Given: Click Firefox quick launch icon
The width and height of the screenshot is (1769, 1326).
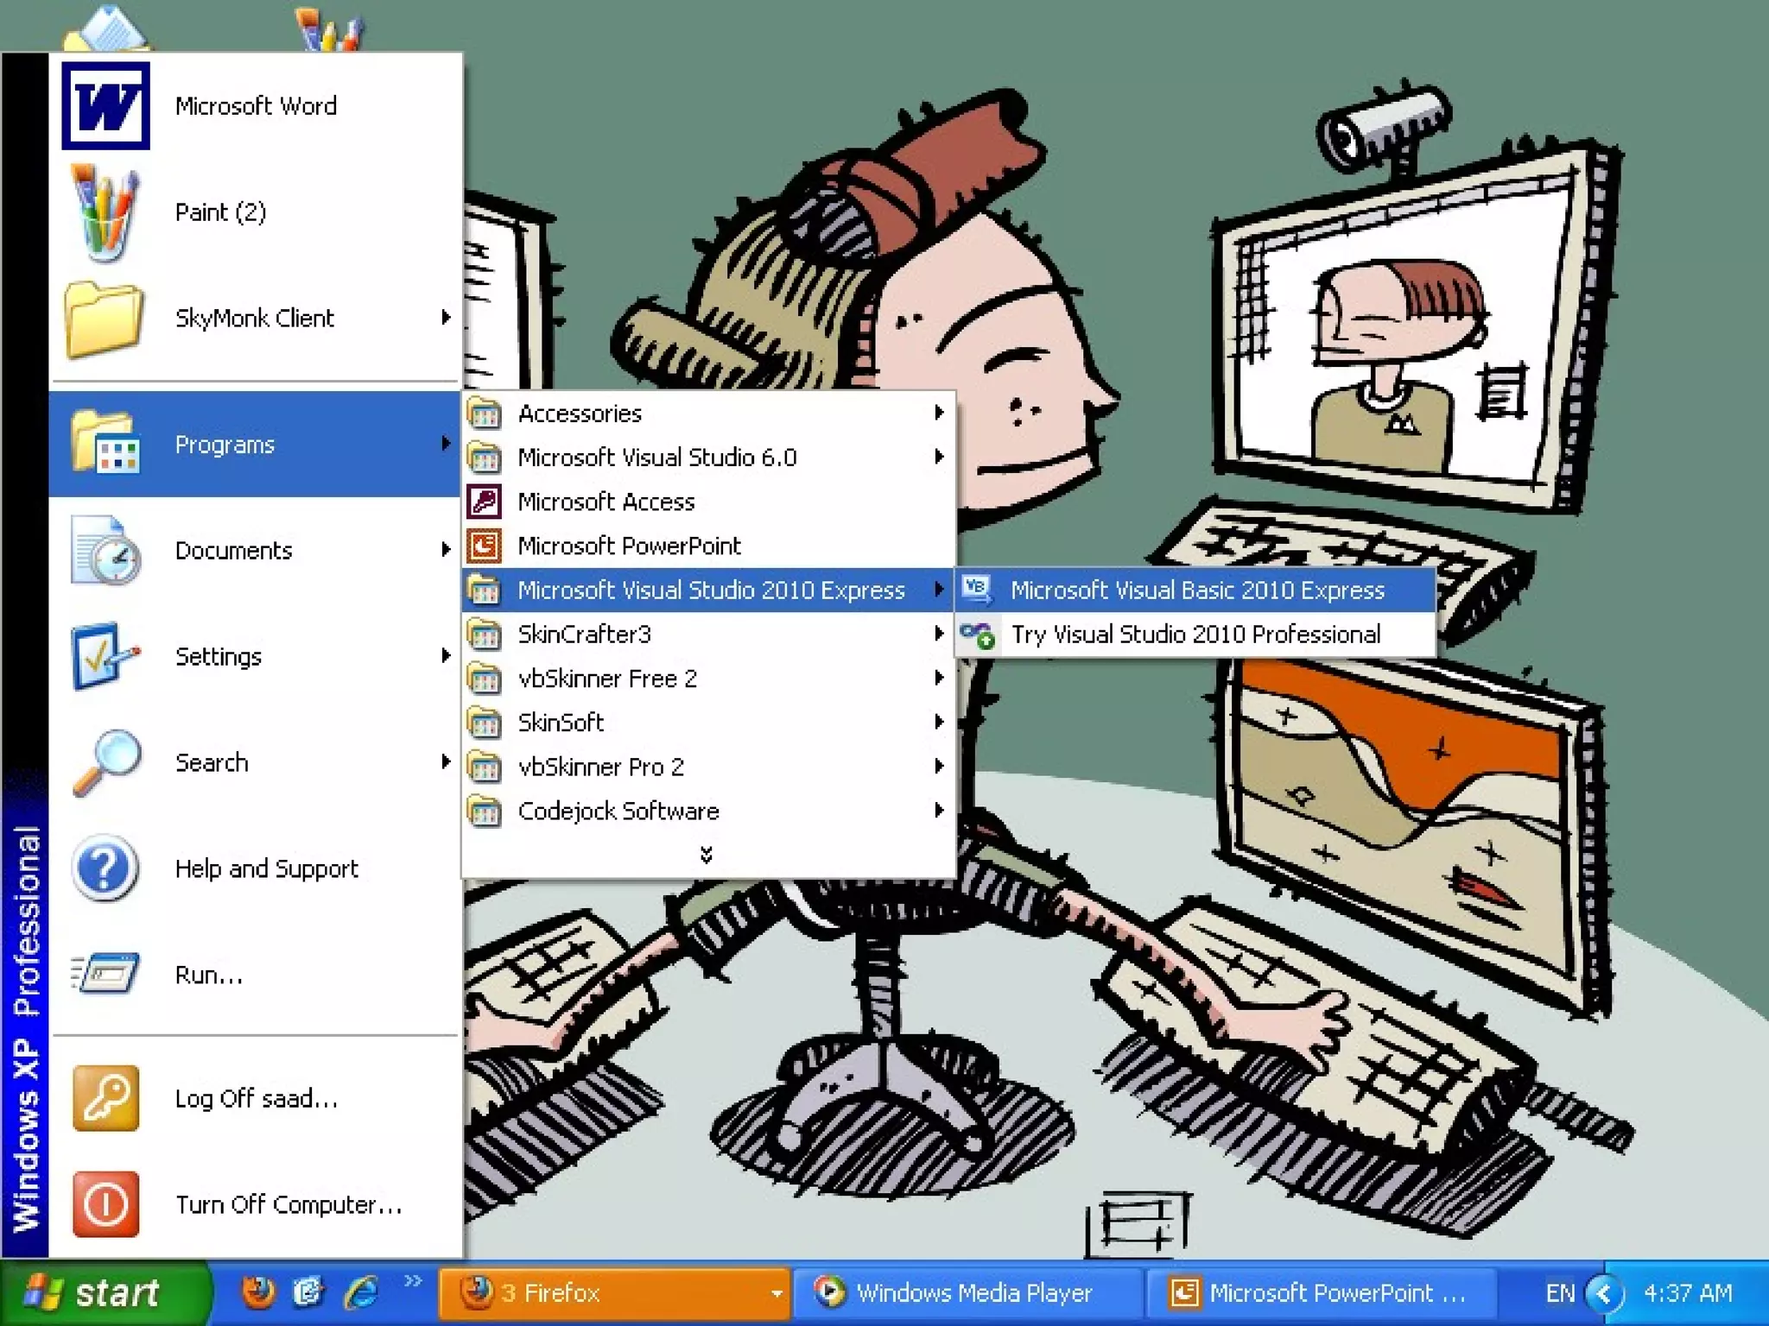Looking at the screenshot, I should pyautogui.click(x=257, y=1292).
